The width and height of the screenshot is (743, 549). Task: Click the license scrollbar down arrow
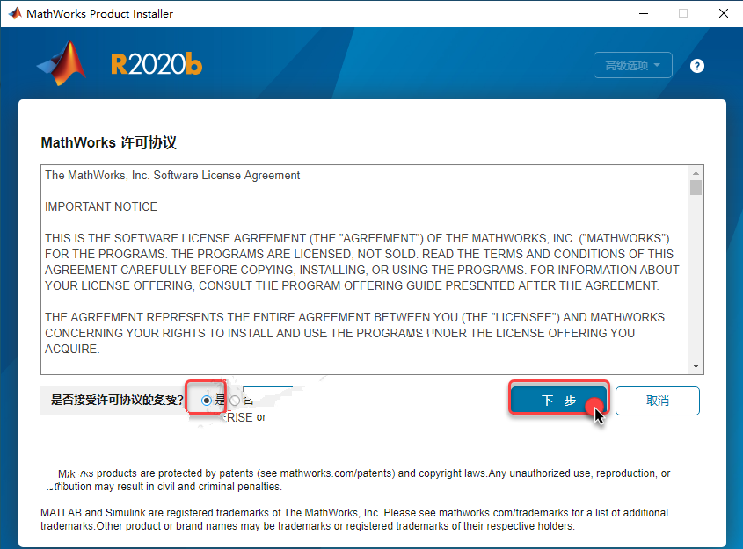[696, 366]
